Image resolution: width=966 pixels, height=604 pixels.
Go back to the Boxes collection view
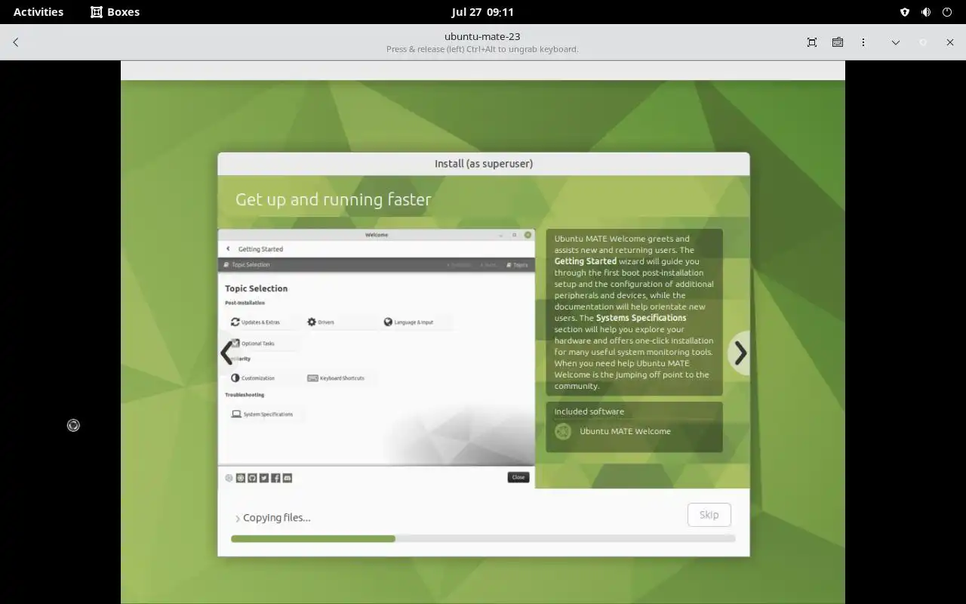[16, 42]
